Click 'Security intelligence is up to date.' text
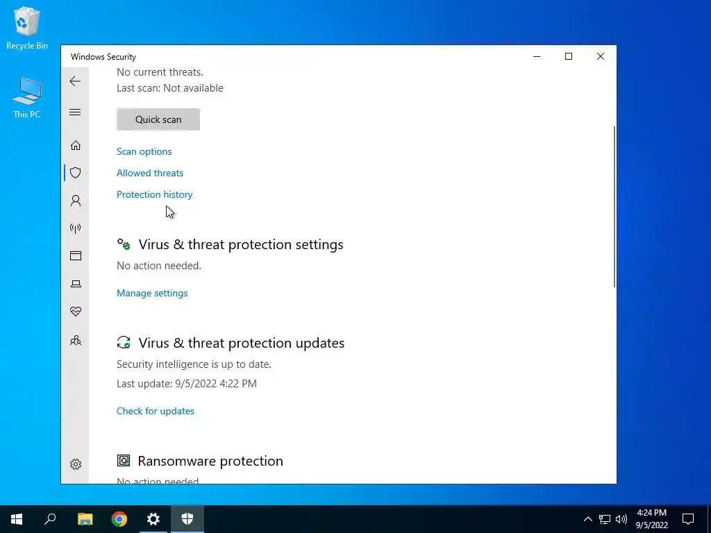The height and width of the screenshot is (533, 711). point(194,364)
